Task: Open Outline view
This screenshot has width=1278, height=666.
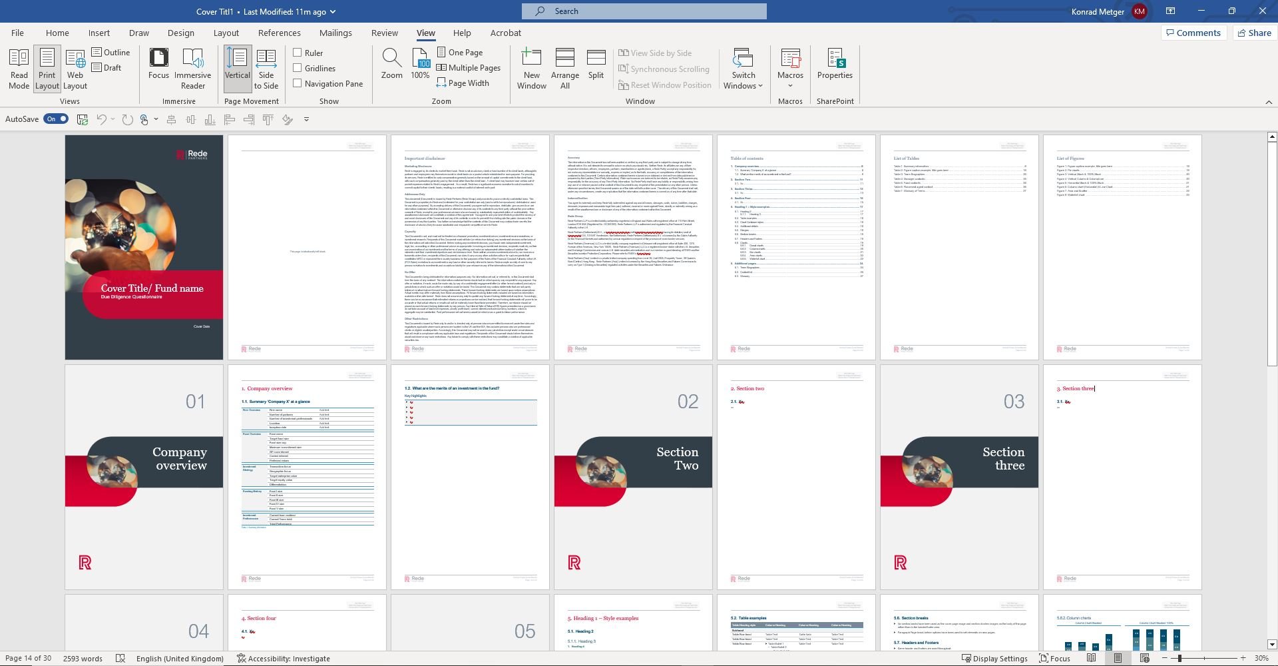Action: (x=110, y=52)
